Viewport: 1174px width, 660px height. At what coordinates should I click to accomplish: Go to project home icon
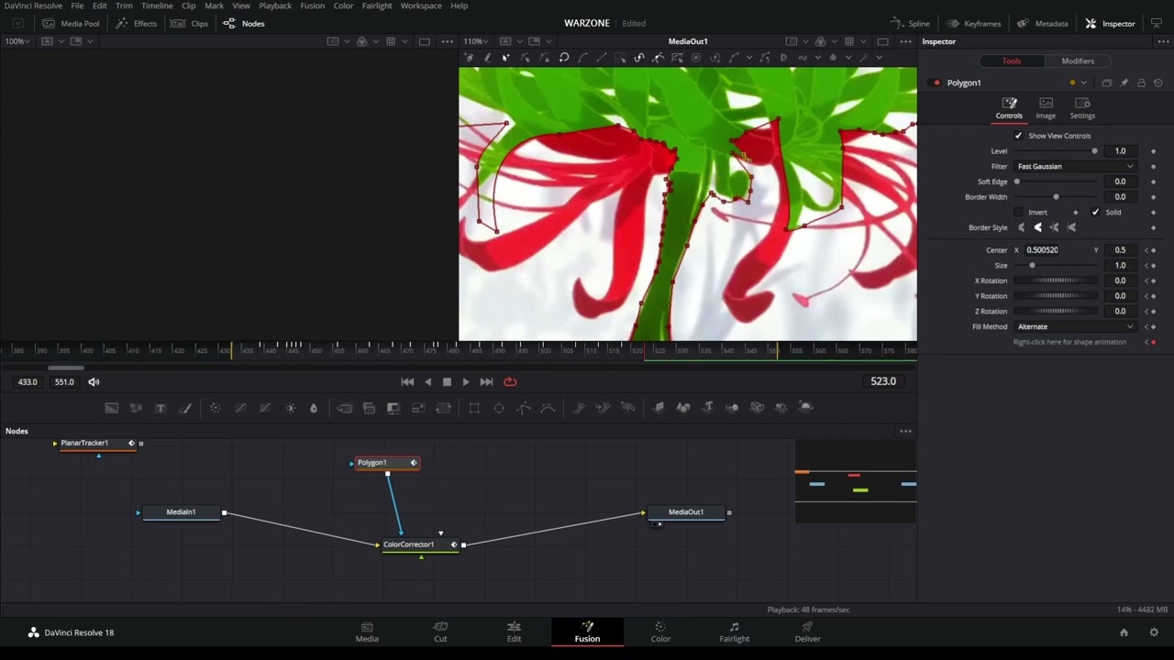click(1124, 632)
